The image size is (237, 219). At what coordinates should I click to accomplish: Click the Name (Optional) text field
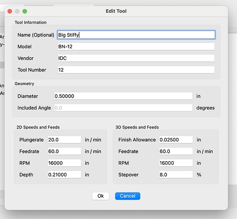pos(136,35)
